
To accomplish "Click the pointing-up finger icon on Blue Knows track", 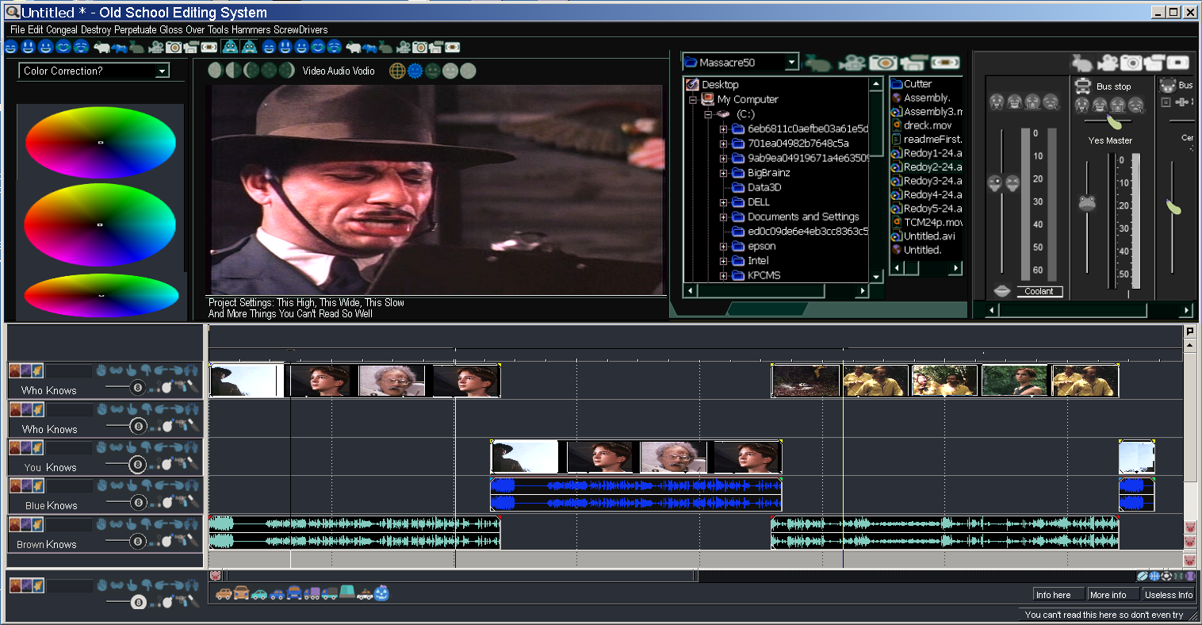I will 131,485.
